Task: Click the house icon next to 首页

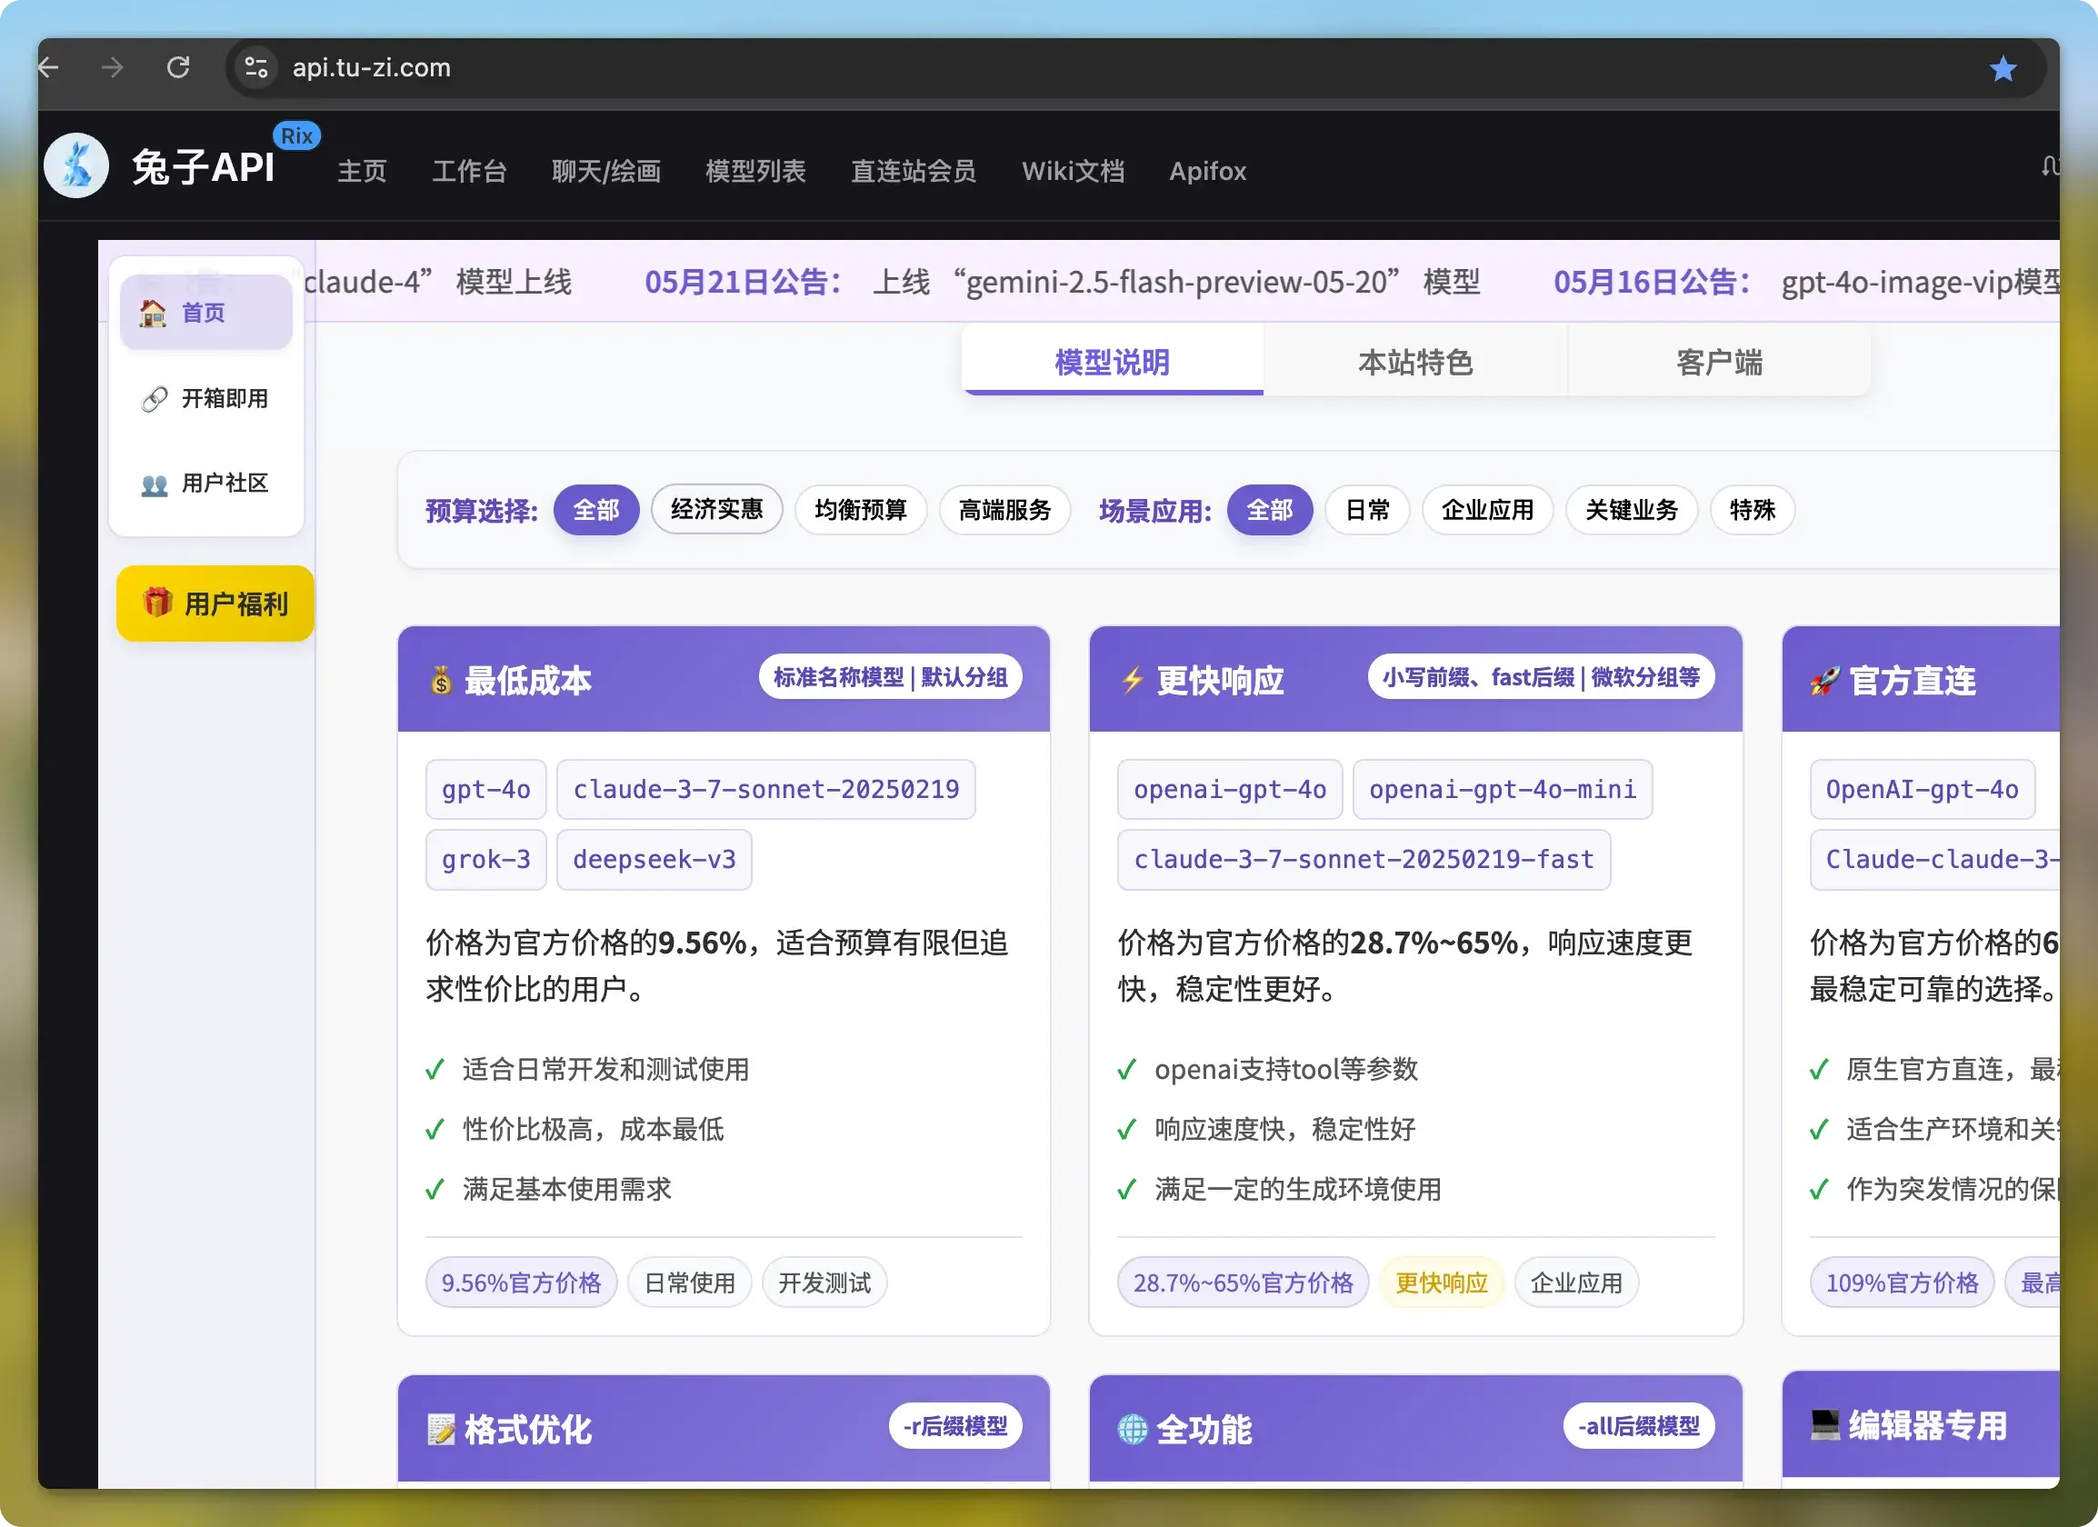Action: 153,312
